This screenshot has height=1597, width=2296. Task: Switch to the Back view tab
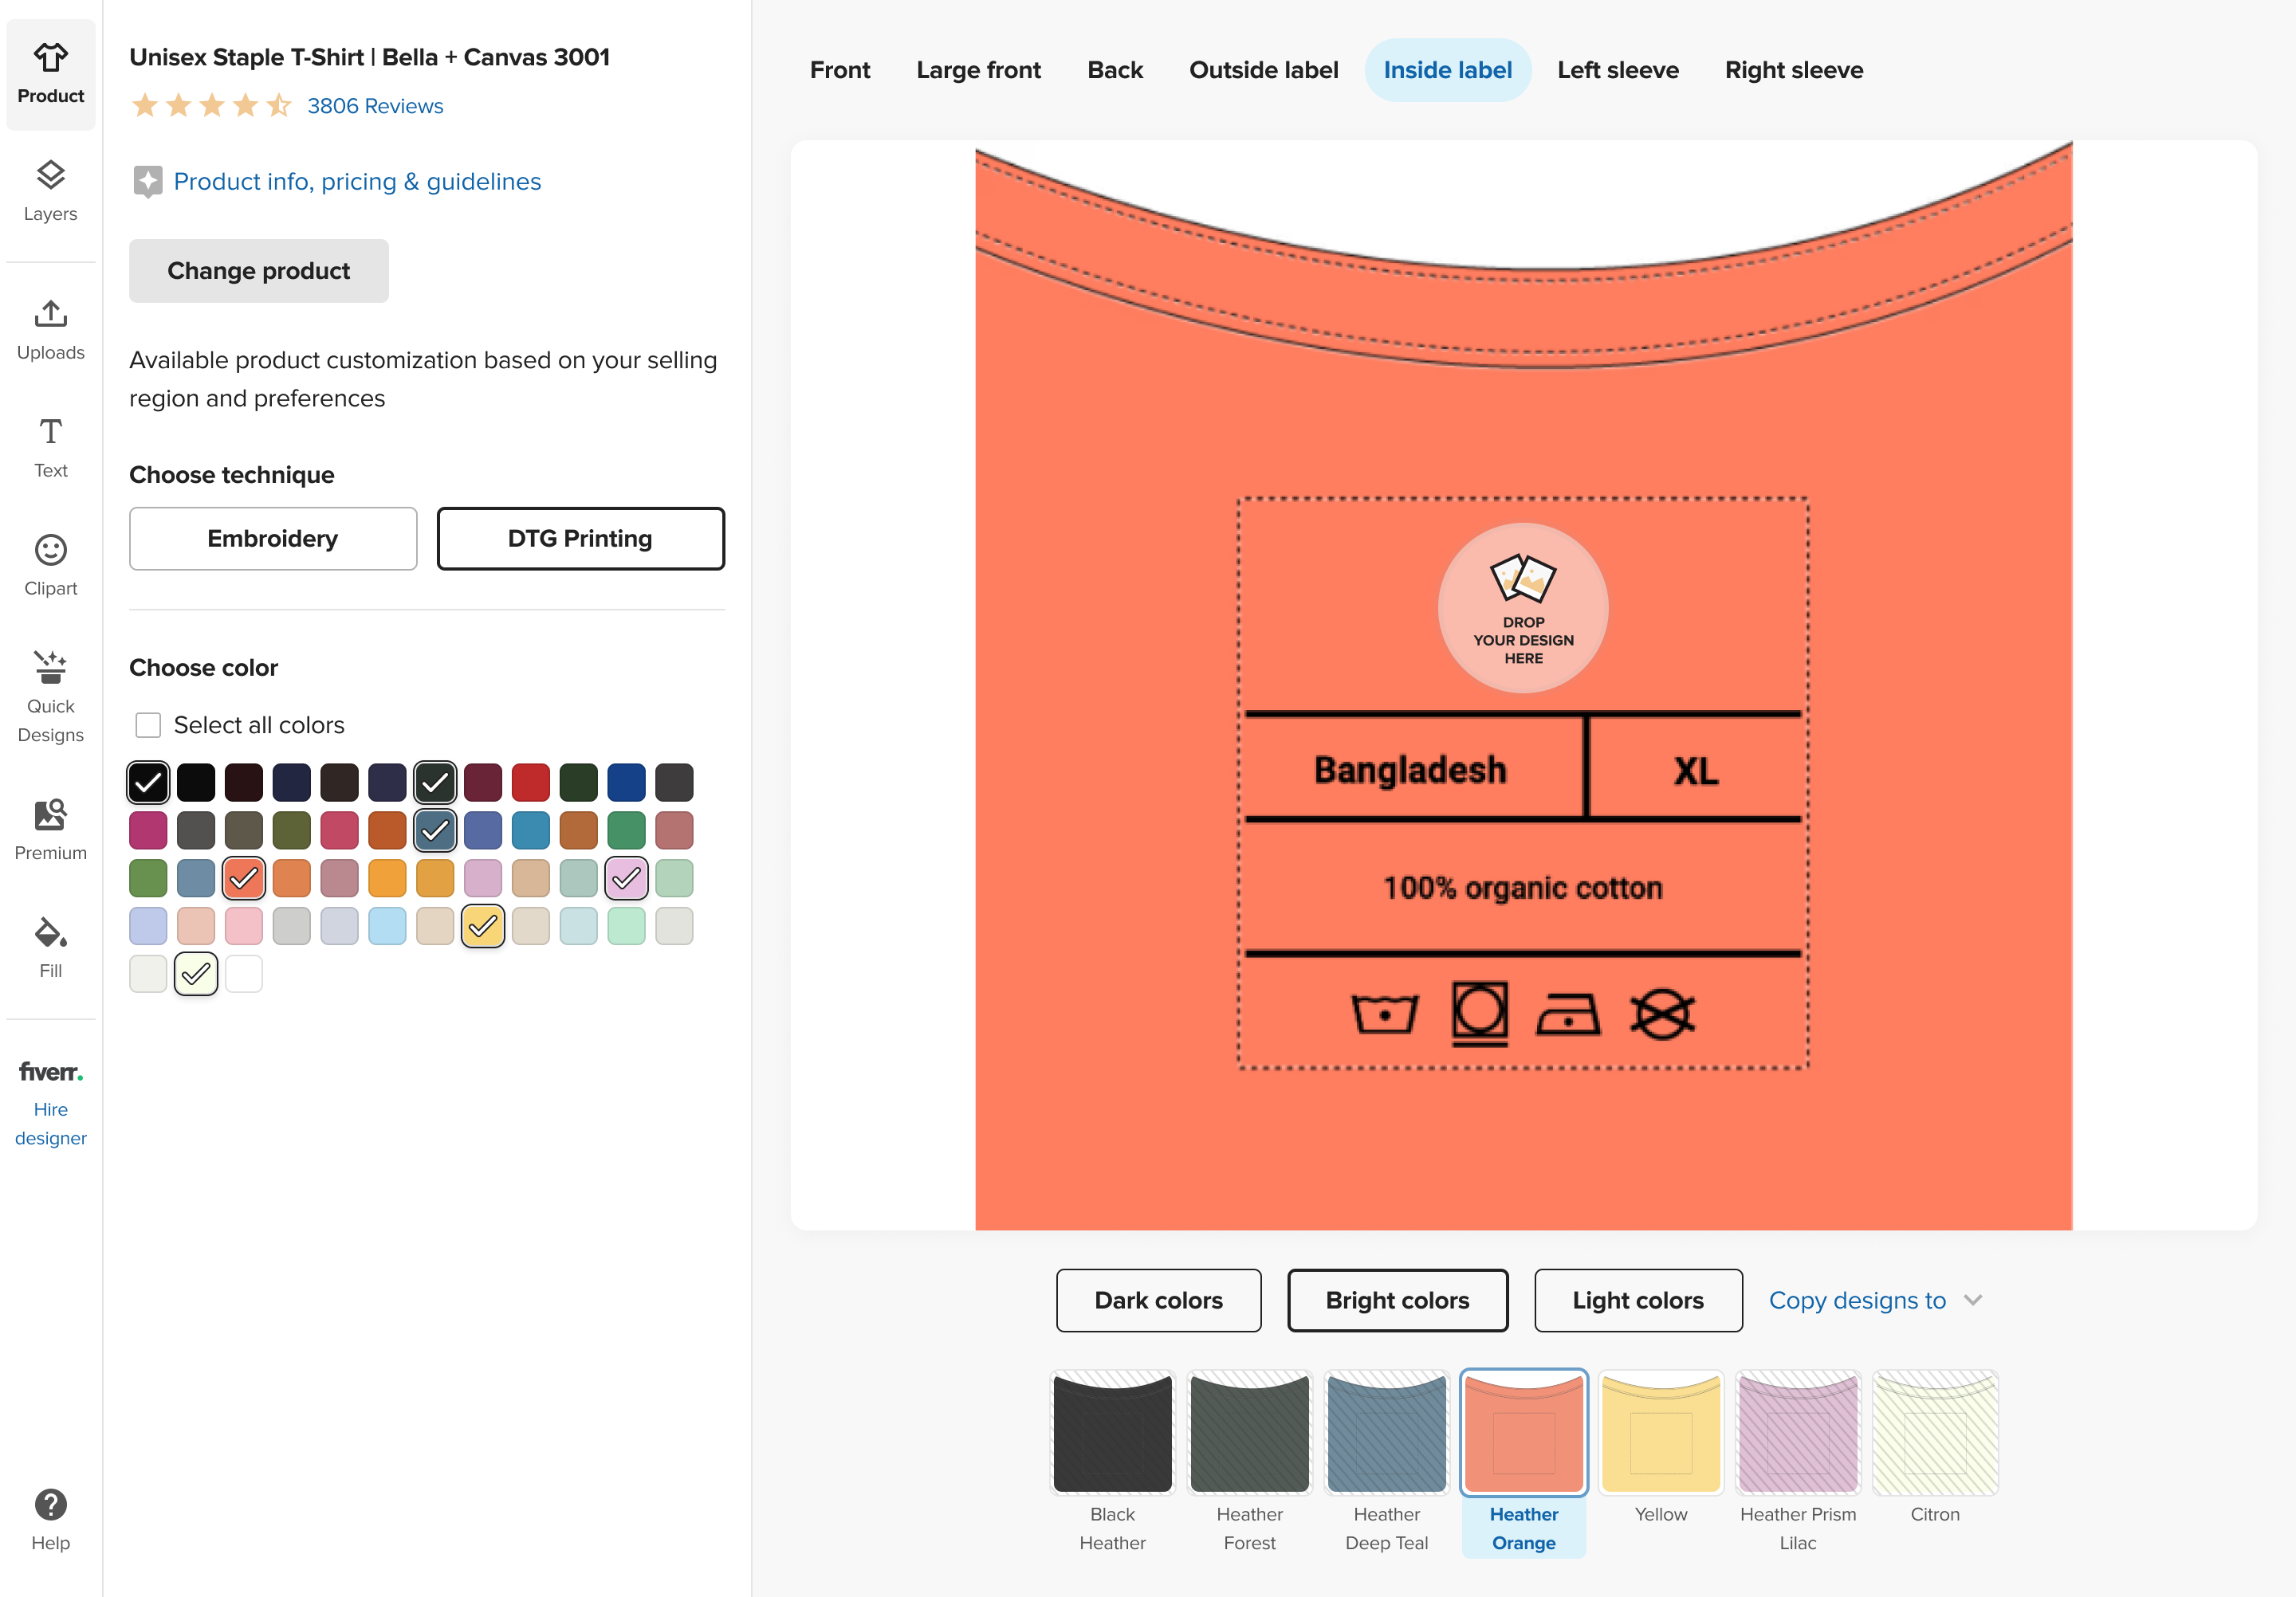pos(1115,70)
